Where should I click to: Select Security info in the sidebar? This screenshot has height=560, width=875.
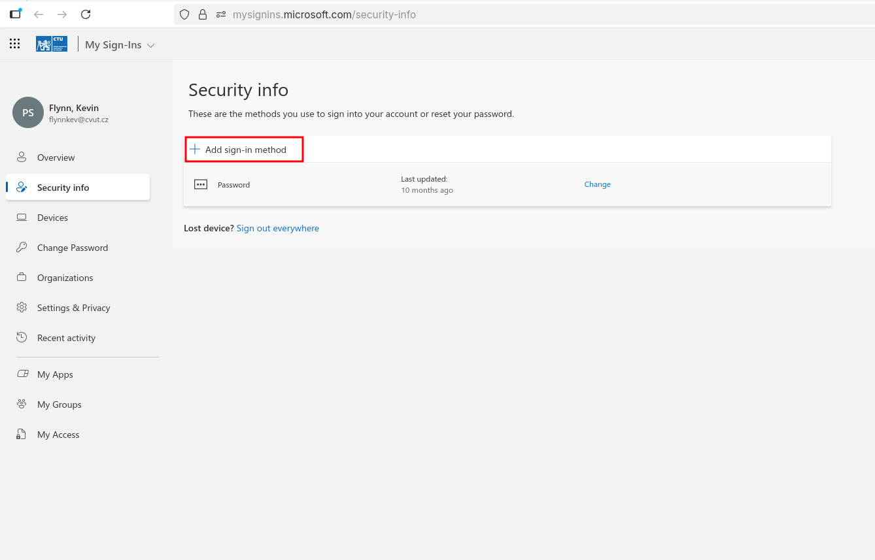point(63,188)
